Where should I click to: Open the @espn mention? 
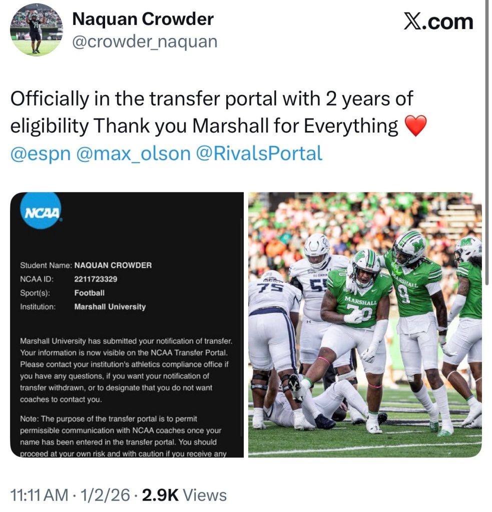[40, 153]
